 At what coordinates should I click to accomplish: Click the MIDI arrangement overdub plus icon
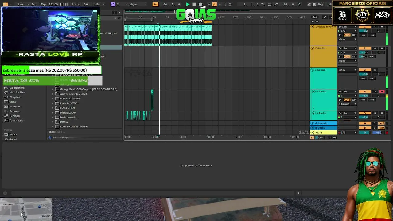point(209,4)
